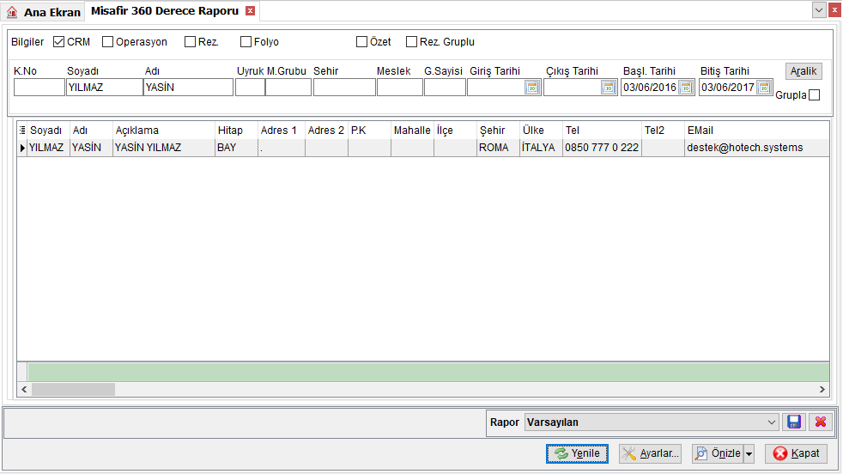Enable the Rez. Gruplu checkbox
Image resolution: width=843 pixels, height=474 pixels.
point(411,41)
